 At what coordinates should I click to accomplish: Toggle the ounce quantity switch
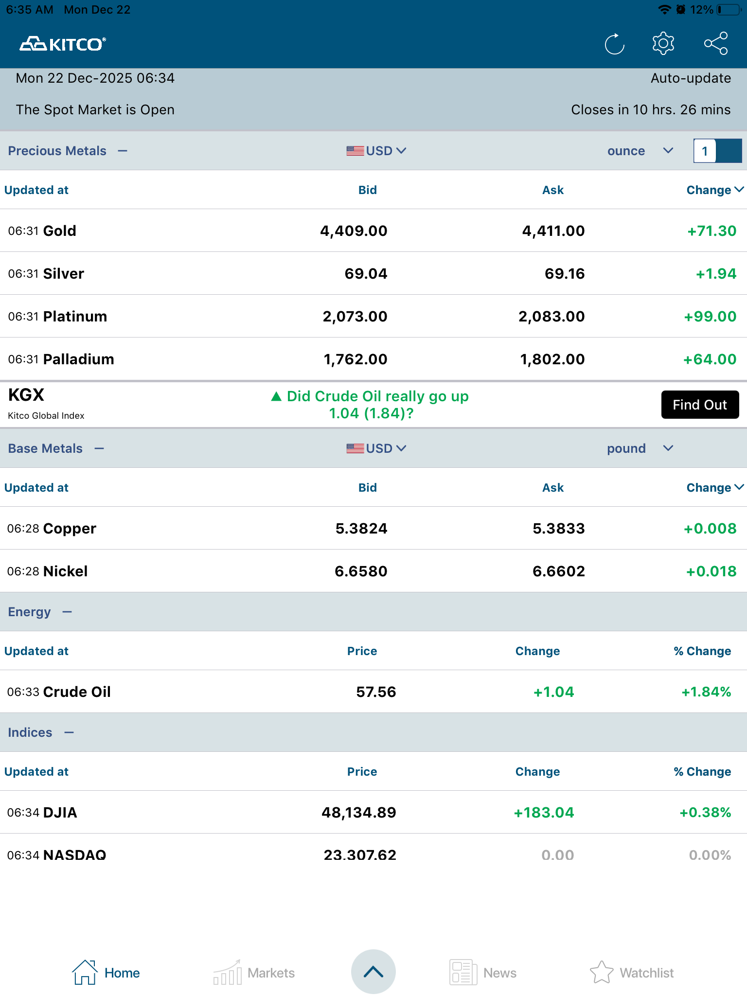717,151
